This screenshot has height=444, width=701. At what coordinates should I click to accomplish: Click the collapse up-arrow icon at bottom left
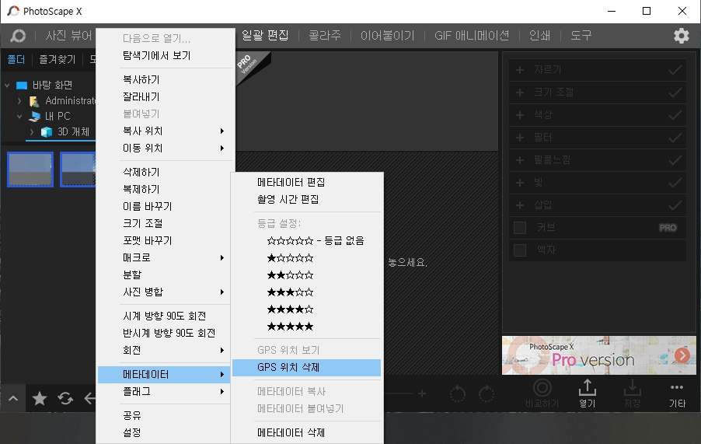[13, 398]
